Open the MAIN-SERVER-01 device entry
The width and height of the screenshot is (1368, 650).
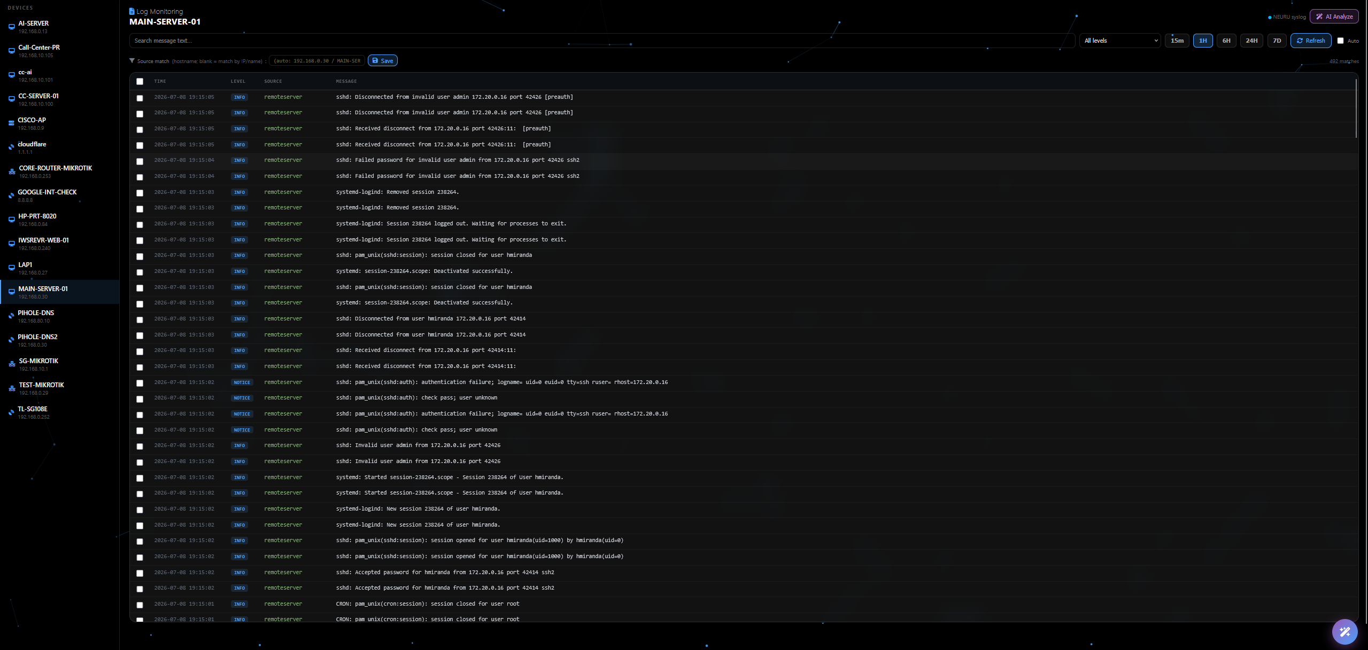[x=60, y=292]
